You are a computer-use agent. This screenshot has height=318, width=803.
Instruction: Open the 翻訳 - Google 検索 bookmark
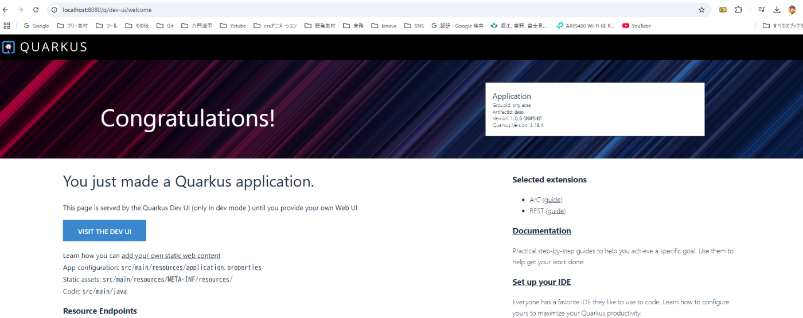tap(457, 26)
